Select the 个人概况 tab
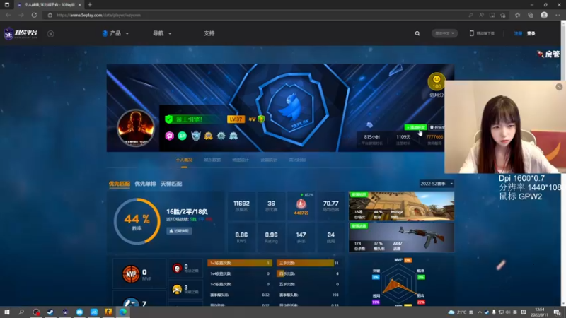Viewport: 566px width, 318px height. pos(184,160)
